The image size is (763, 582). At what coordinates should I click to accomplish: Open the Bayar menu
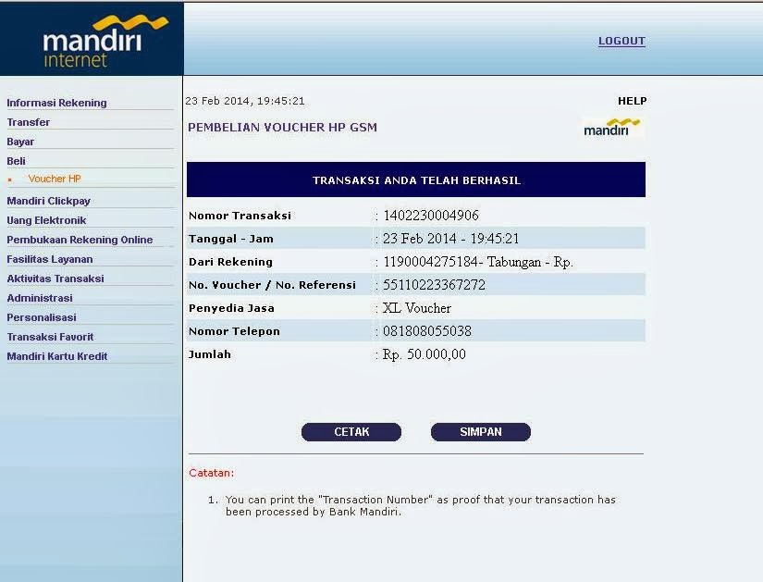point(20,142)
